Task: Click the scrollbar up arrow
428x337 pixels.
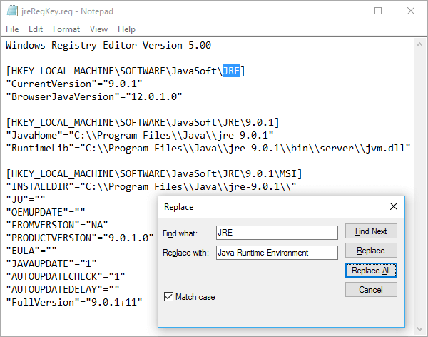Action: [x=420, y=44]
